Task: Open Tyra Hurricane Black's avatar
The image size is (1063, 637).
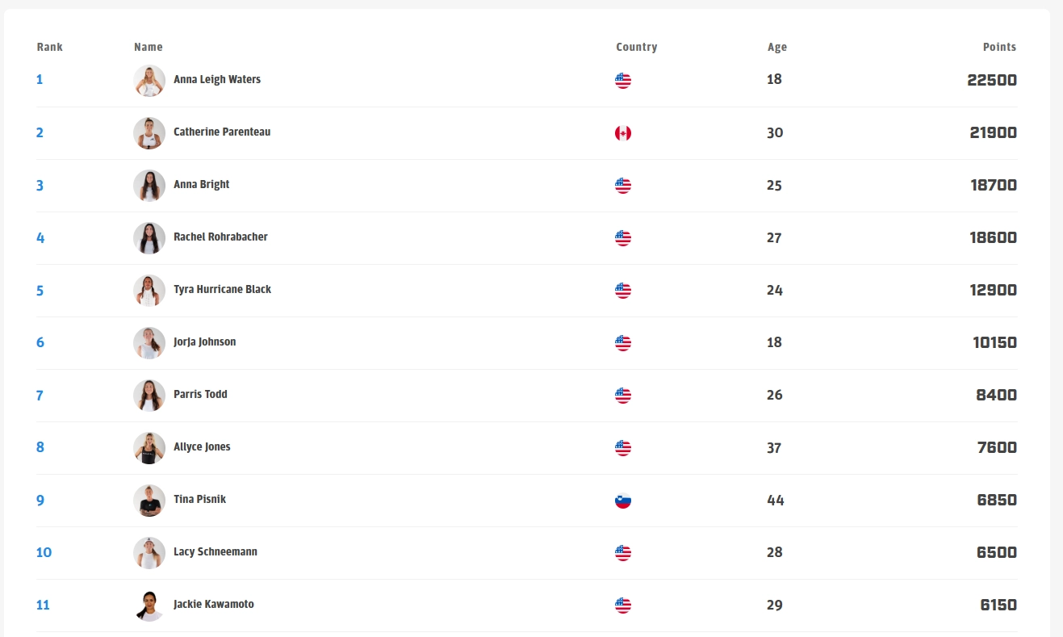Action: tap(149, 291)
